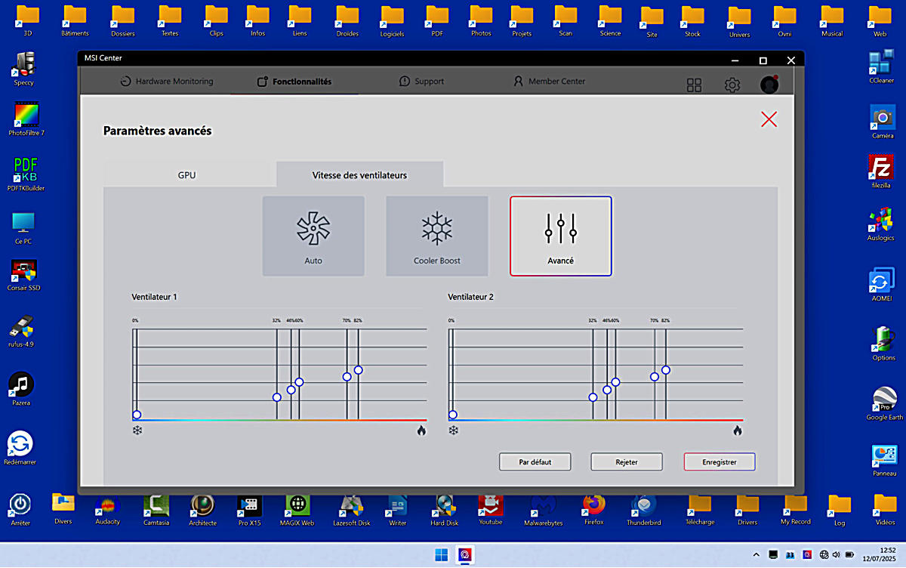Select the Avancé fan mode tile
This screenshot has width=906, height=568.
pyautogui.click(x=560, y=236)
